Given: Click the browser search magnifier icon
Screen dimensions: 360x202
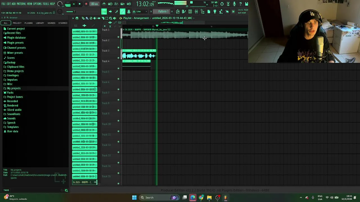Looking at the screenshot, I should coord(66,190).
